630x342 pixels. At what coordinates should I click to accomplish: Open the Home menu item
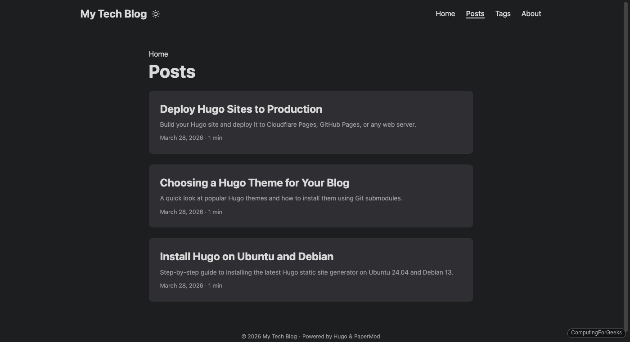(445, 13)
